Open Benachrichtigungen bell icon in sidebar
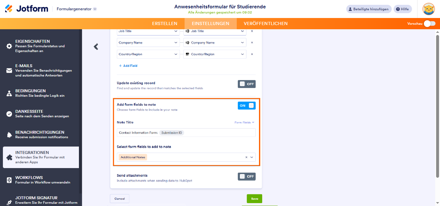Viewport: 440px width, 206px height. [x=9, y=135]
